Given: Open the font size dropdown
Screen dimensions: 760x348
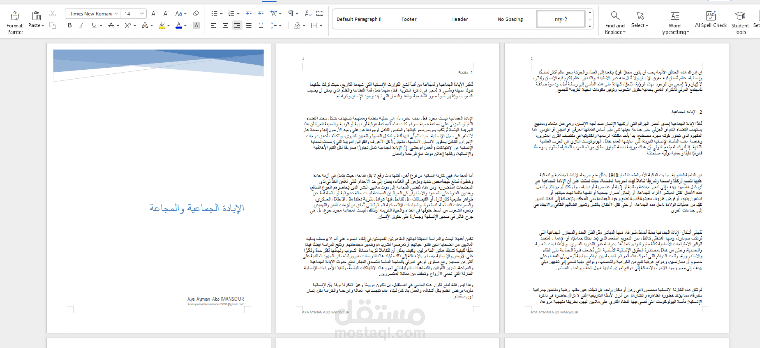Looking at the screenshot, I should 141,13.
